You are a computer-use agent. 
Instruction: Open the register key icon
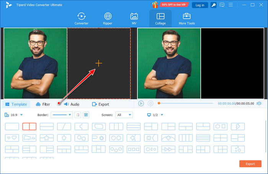pos(214,5)
